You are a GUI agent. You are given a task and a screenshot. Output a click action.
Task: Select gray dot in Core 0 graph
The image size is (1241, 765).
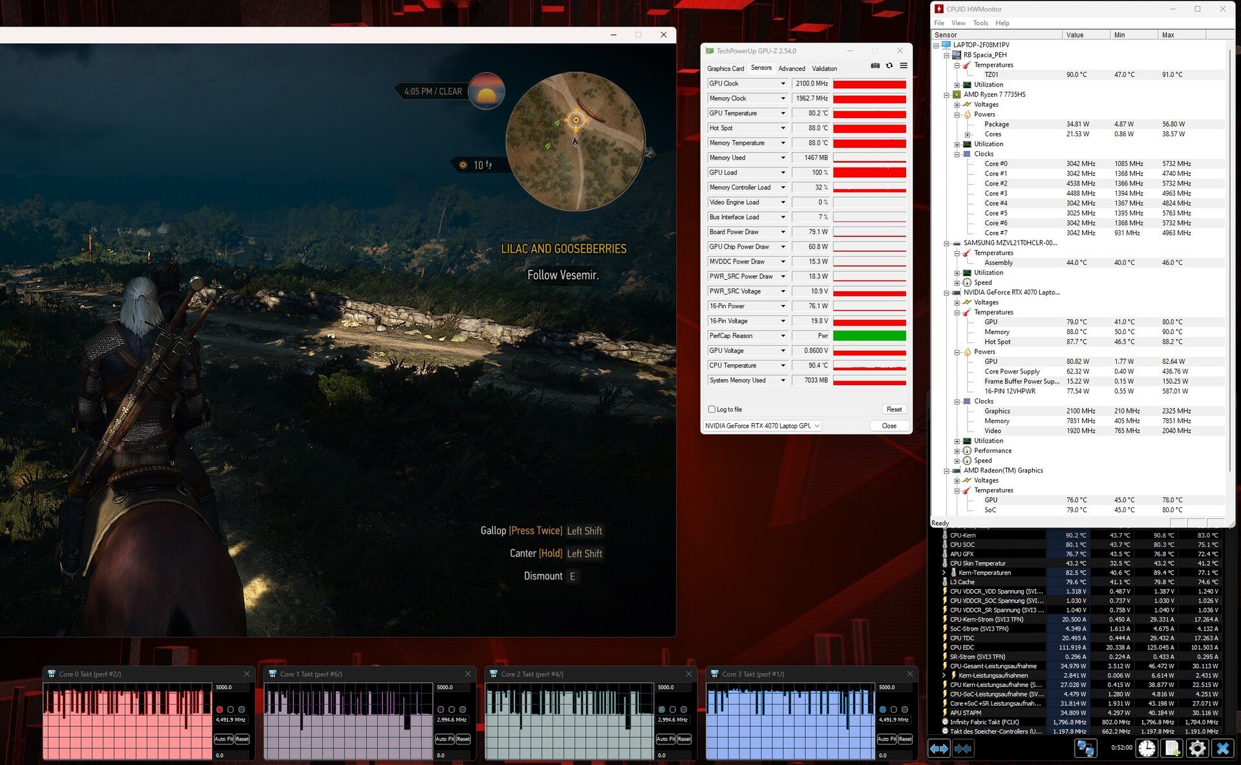pyautogui.click(x=242, y=709)
